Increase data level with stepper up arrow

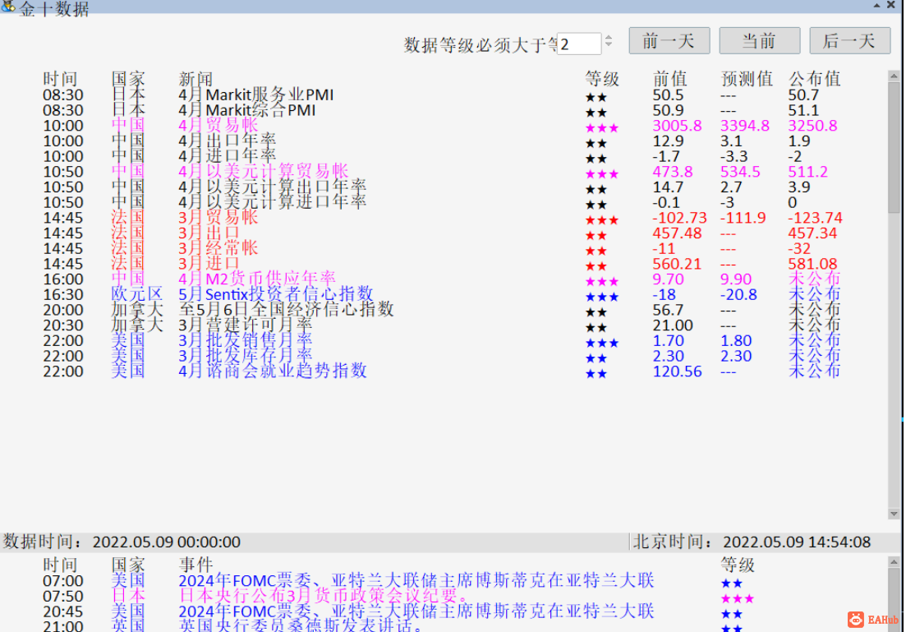click(609, 38)
